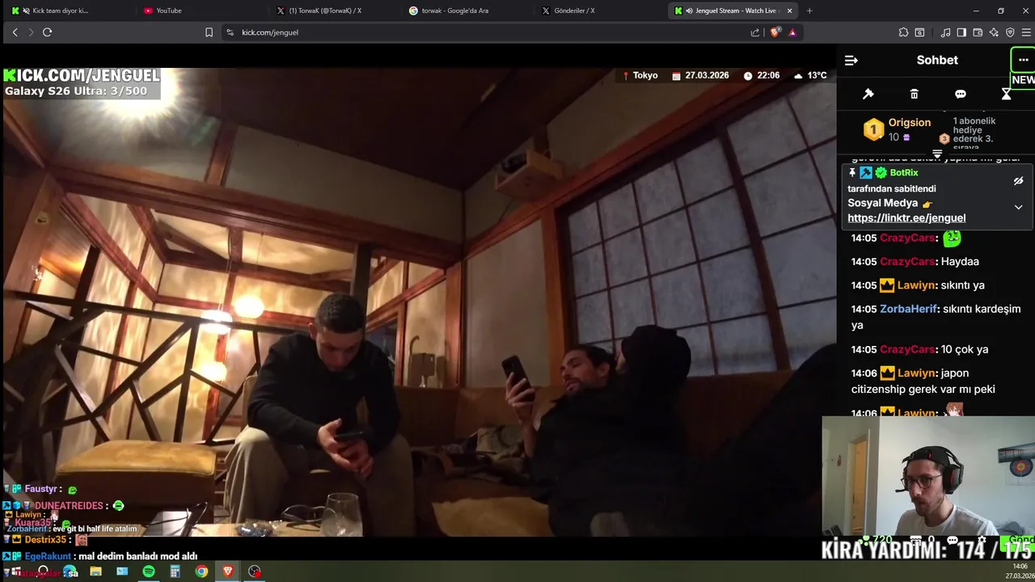This screenshot has width=1035, height=582.
Task: Expand the pinned message chevron
Action: click(1018, 207)
